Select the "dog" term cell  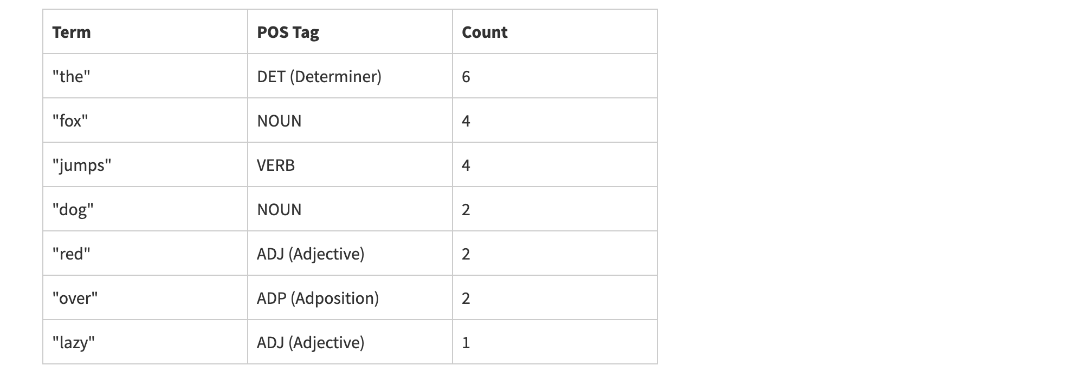click(x=73, y=210)
